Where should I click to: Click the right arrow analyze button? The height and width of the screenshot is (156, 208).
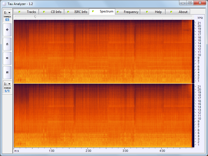coord(7,58)
